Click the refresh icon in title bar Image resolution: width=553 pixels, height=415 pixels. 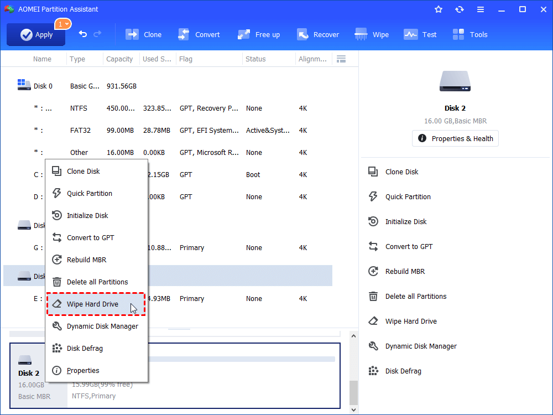point(459,9)
